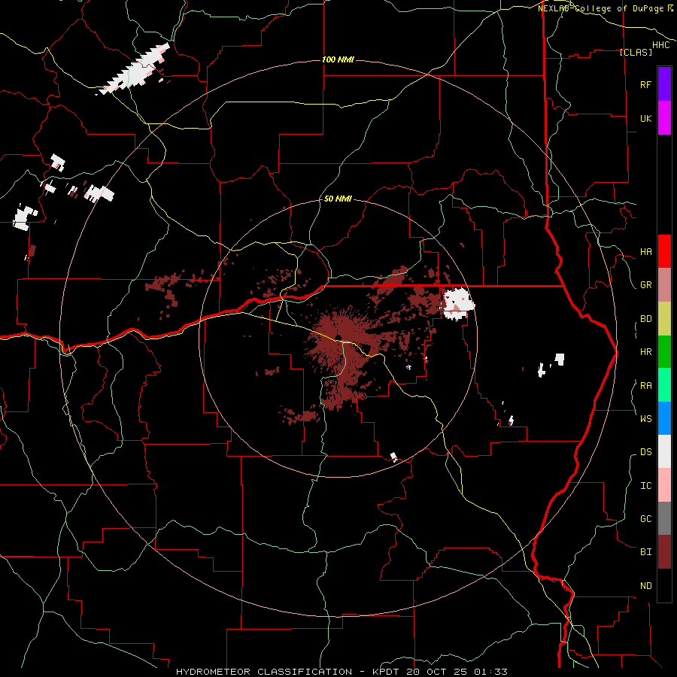This screenshot has width=677, height=677.
Task: Click the HHC product label
Action: point(661,45)
